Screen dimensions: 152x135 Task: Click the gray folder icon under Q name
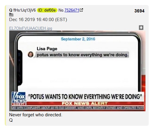tap(11, 15)
